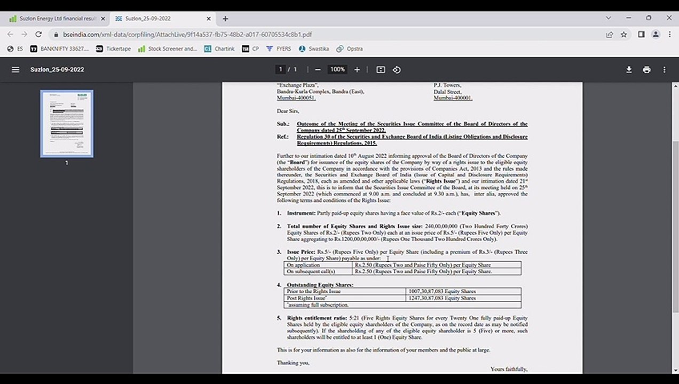Open Chrome's three-dot settings menu
The width and height of the screenshot is (679, 384).
tap(670, 34)
